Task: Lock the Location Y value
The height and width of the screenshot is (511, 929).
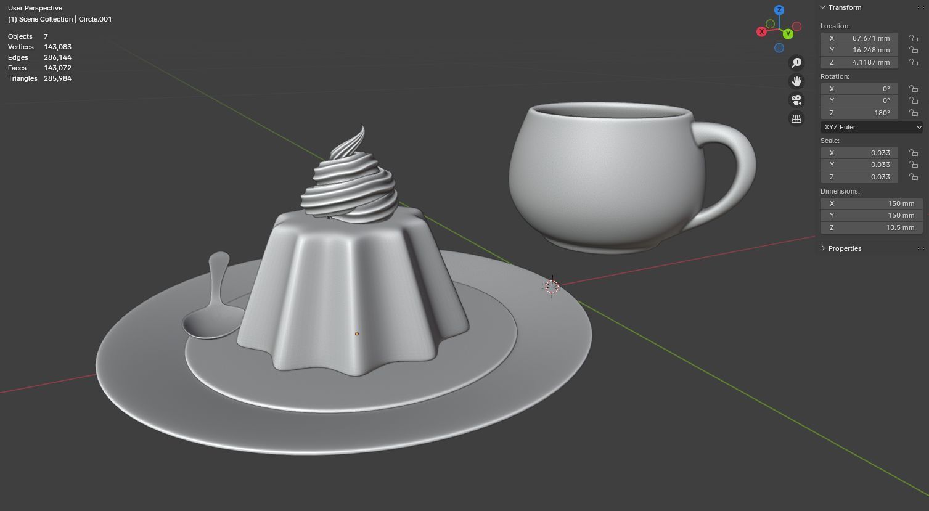Action: [x=914, y=50]
